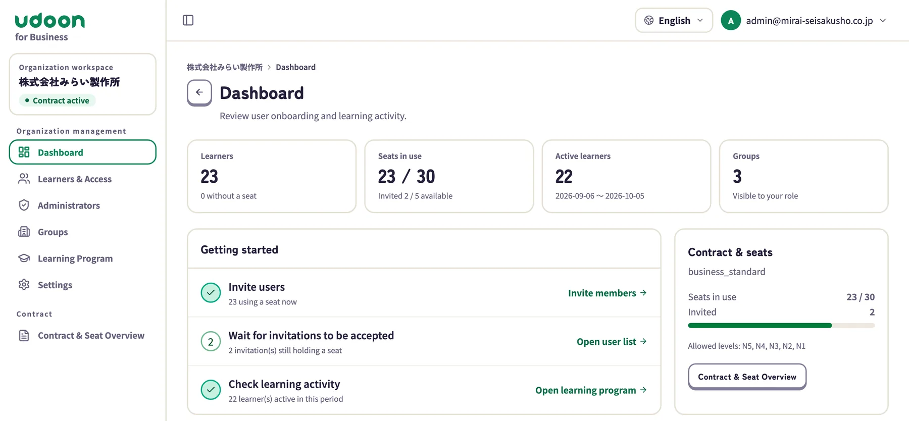This screenshot has height=421, width=909.
Task: Click the udoon for Business logo
Action: tap(49, 27)
